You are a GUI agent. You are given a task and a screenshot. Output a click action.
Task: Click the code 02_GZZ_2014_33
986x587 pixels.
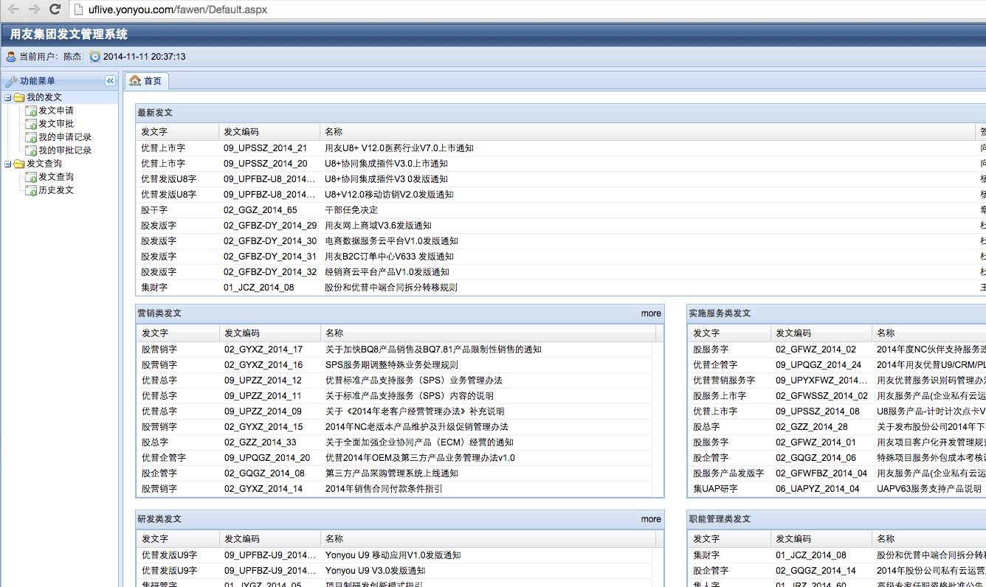point(261,442)
